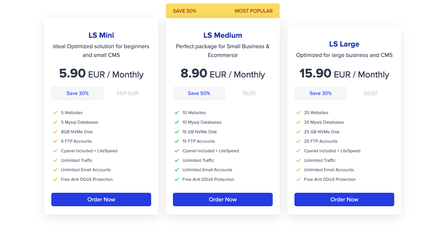Click checkmark beside 5 Websites
Screen dimensions: 442x226
click(55, 113)
